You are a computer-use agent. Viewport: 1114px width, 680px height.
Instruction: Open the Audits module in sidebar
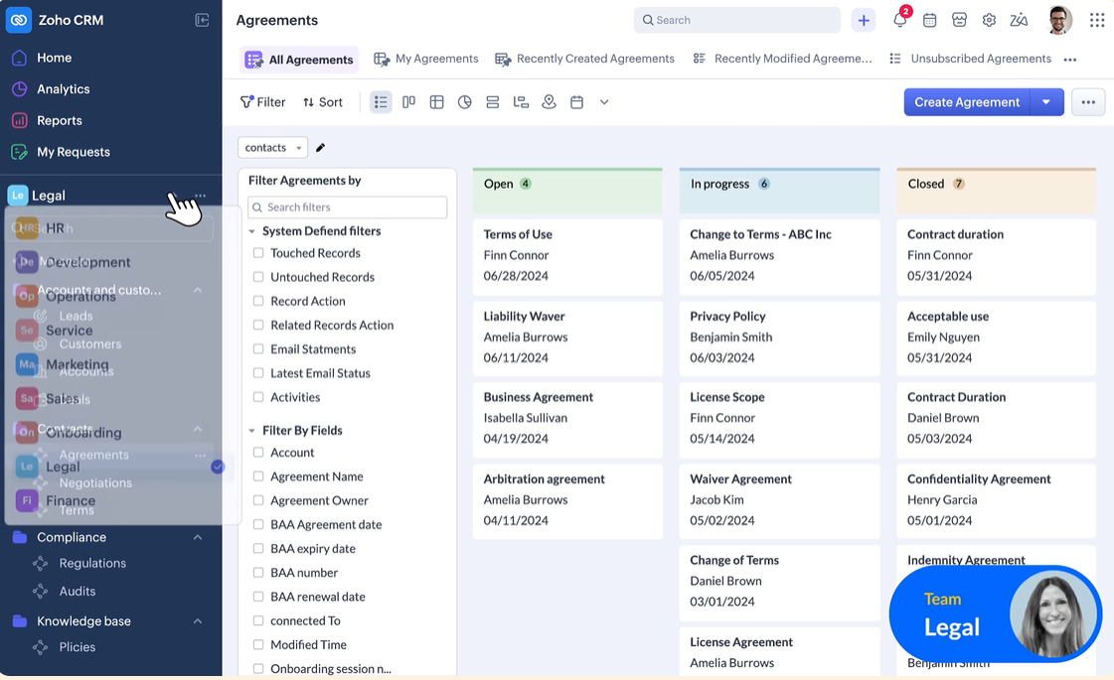(x=77, y=591)
